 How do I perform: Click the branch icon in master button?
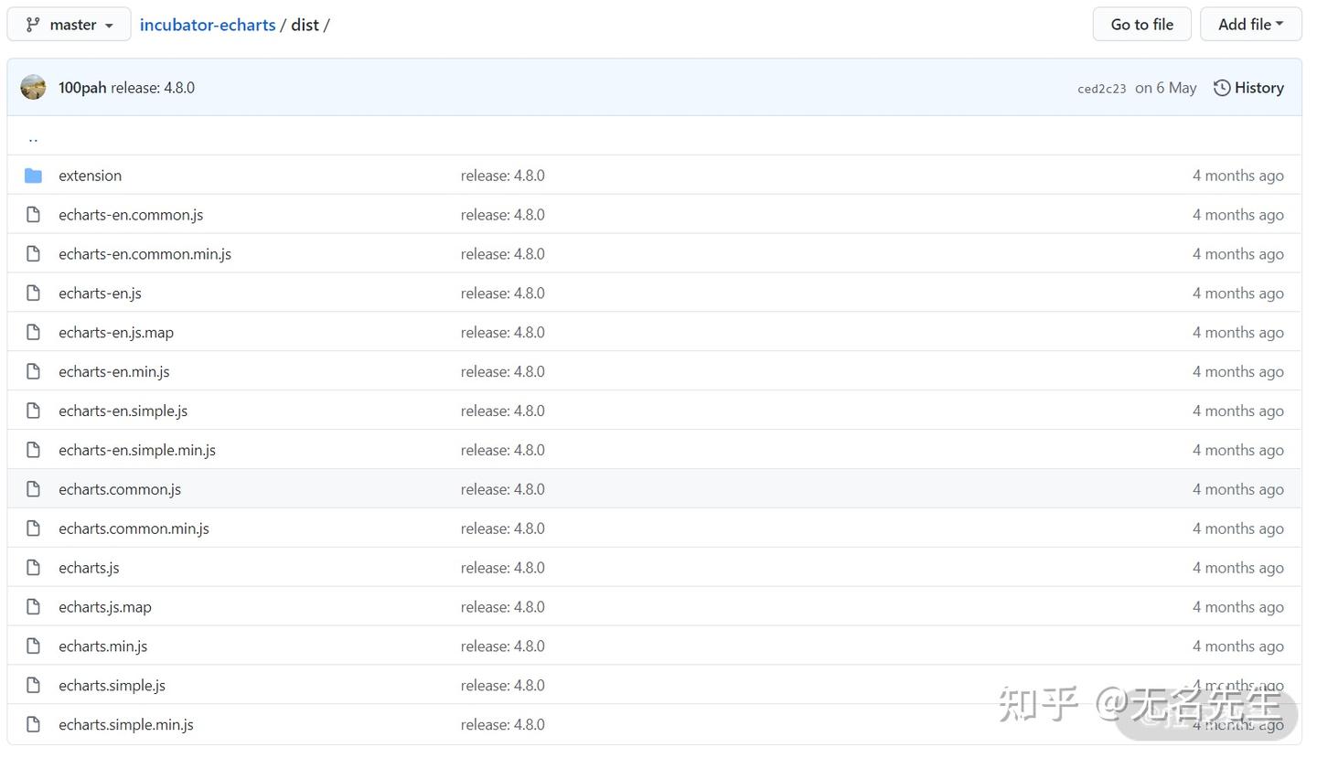pyautogui.click(x=33, y=25)
